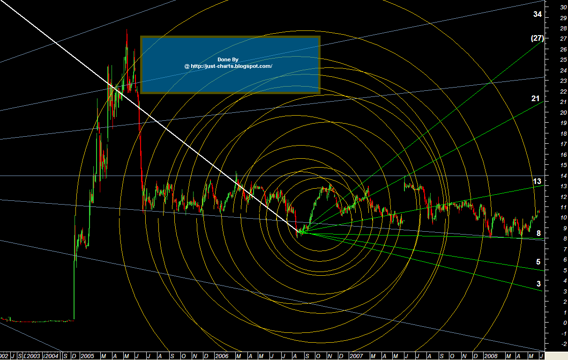This screenshot has width=568, height=360.
Task: Click price axis value 18
Action: (x=563, y=133)
